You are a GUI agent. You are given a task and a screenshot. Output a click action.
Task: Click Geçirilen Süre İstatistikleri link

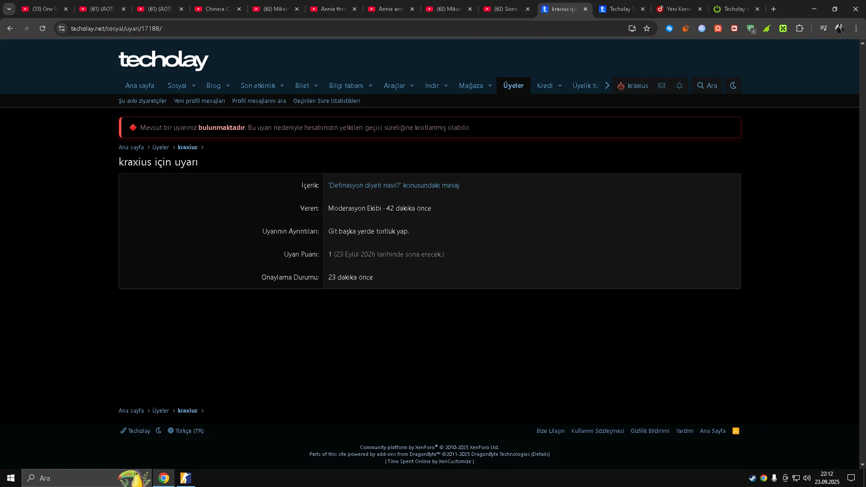(326, 101)
